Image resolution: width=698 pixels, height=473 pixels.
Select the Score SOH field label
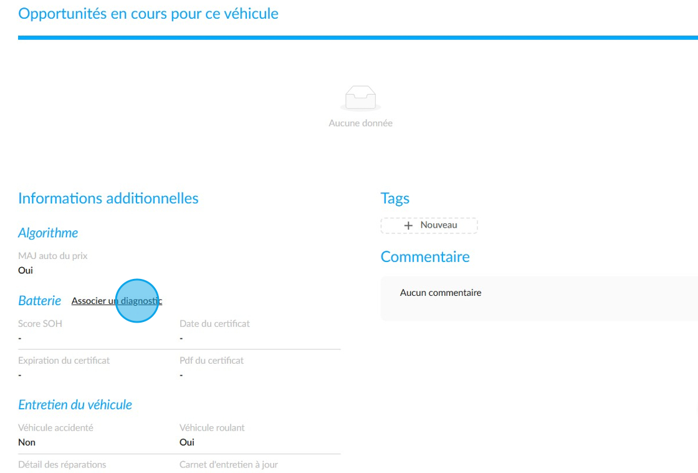click(x=40, y=324)
